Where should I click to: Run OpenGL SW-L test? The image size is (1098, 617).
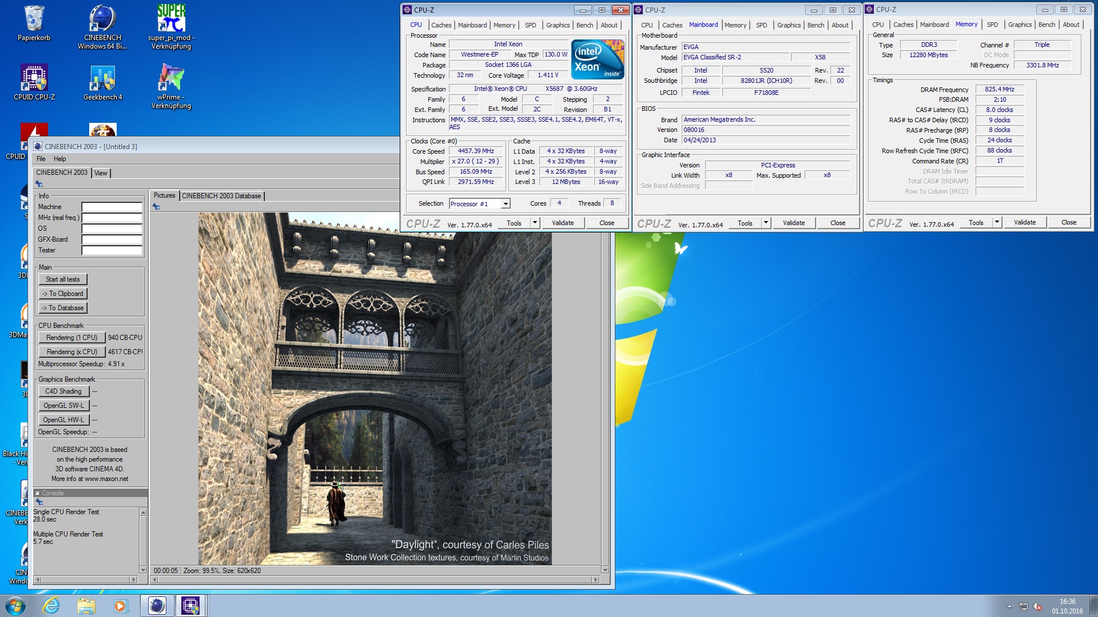tap(63, 406)
